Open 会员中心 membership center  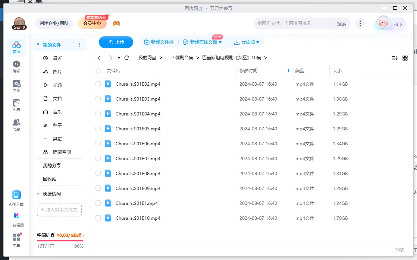(93, 23)
